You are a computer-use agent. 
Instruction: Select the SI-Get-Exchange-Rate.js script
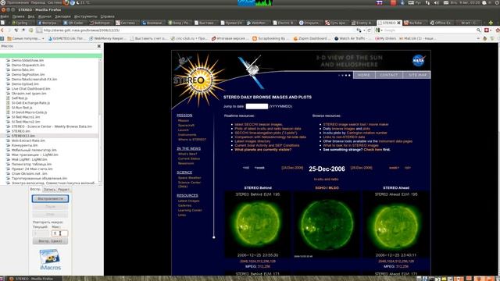point(30,103)
